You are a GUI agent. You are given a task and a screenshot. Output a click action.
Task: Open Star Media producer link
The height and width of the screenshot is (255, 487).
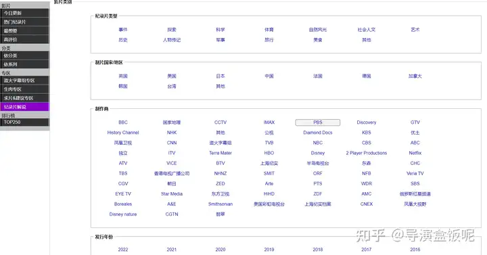click(172, 194)
